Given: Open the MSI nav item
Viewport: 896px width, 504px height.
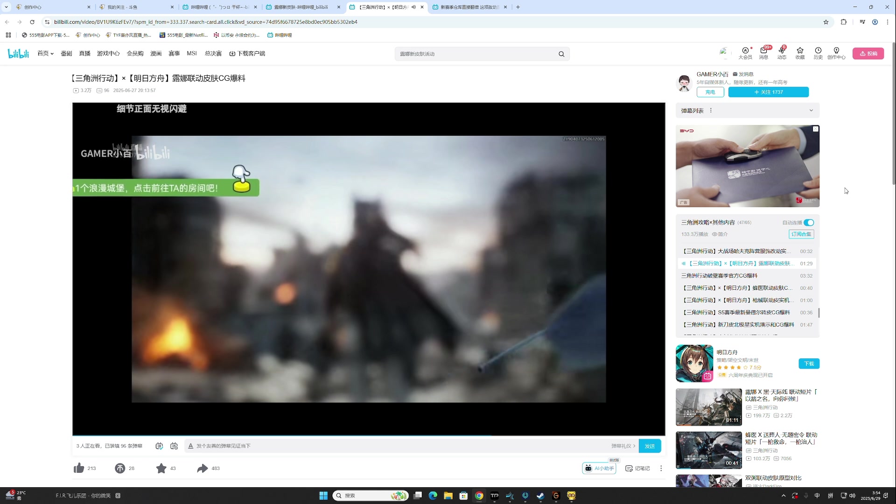Looking at the screenshot, I should (x=192, y=53).
